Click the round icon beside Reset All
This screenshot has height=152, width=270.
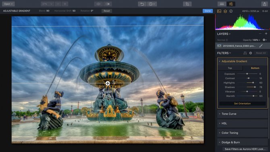pyautogui.click(x=251, y=53)
